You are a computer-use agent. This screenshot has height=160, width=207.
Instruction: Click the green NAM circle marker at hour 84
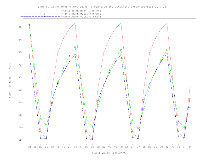pyautogui.click(x=190, y=108)
